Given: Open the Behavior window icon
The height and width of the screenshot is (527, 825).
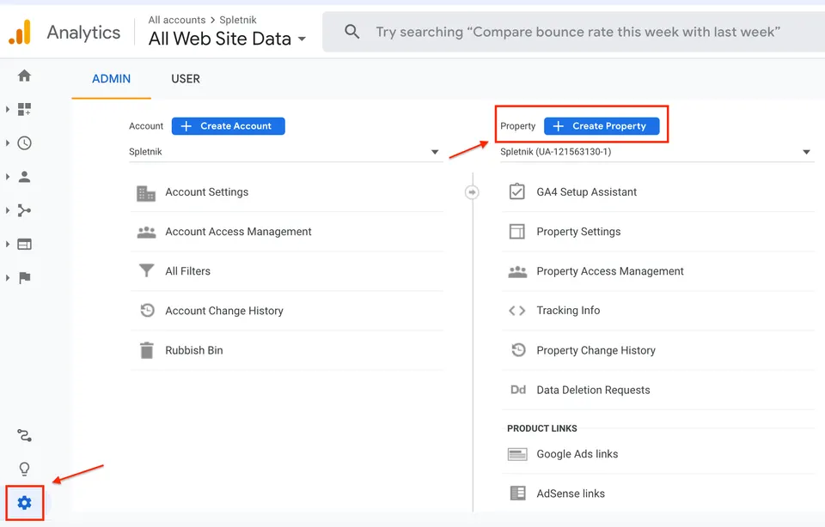Looking at the screenshot, I should (24, 244).
